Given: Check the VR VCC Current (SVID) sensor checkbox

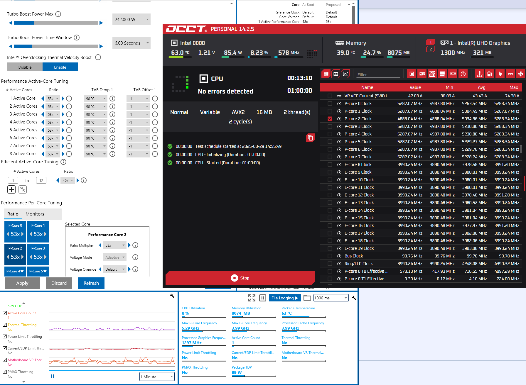Looking at the screenshot, I should (x=330, y=96).
